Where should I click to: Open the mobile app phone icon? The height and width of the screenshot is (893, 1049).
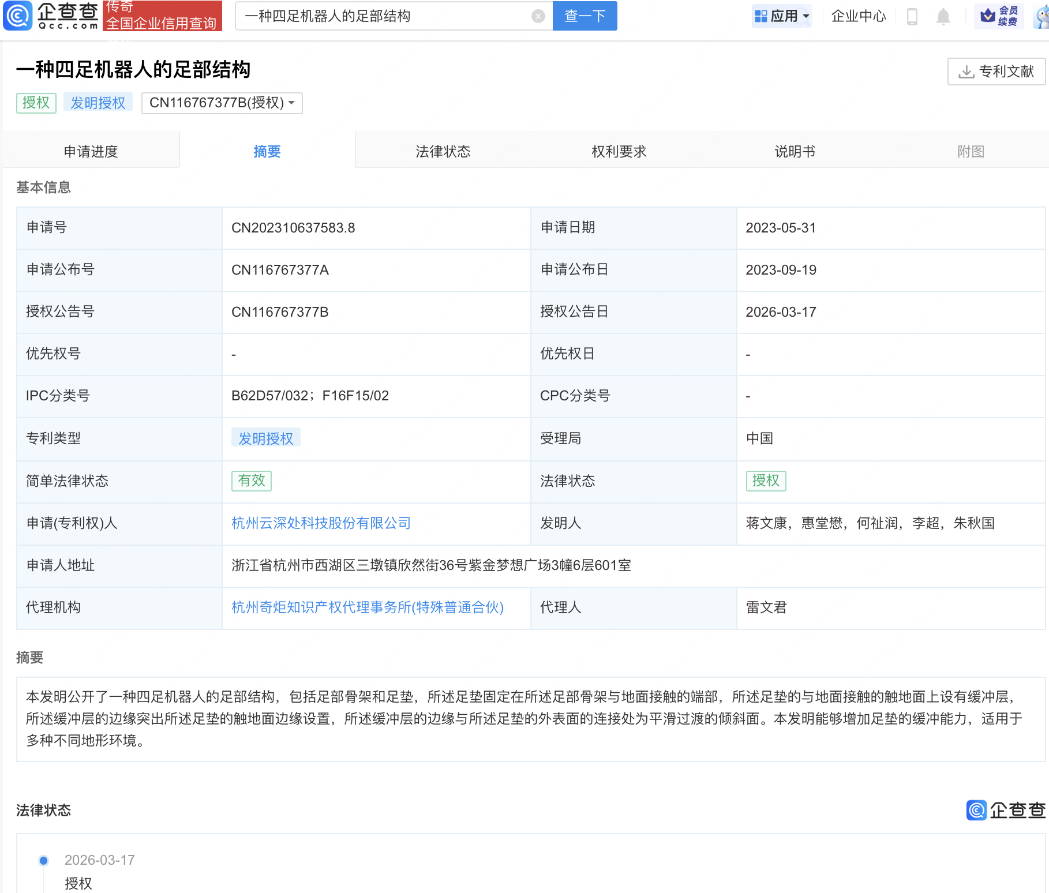(x=912, y=16)
